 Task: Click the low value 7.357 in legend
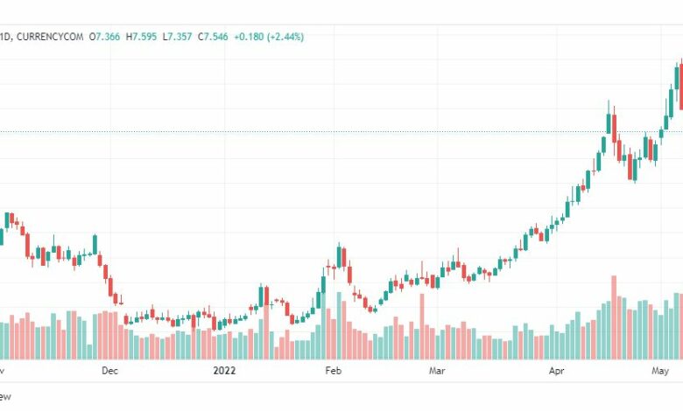(180, 37)
